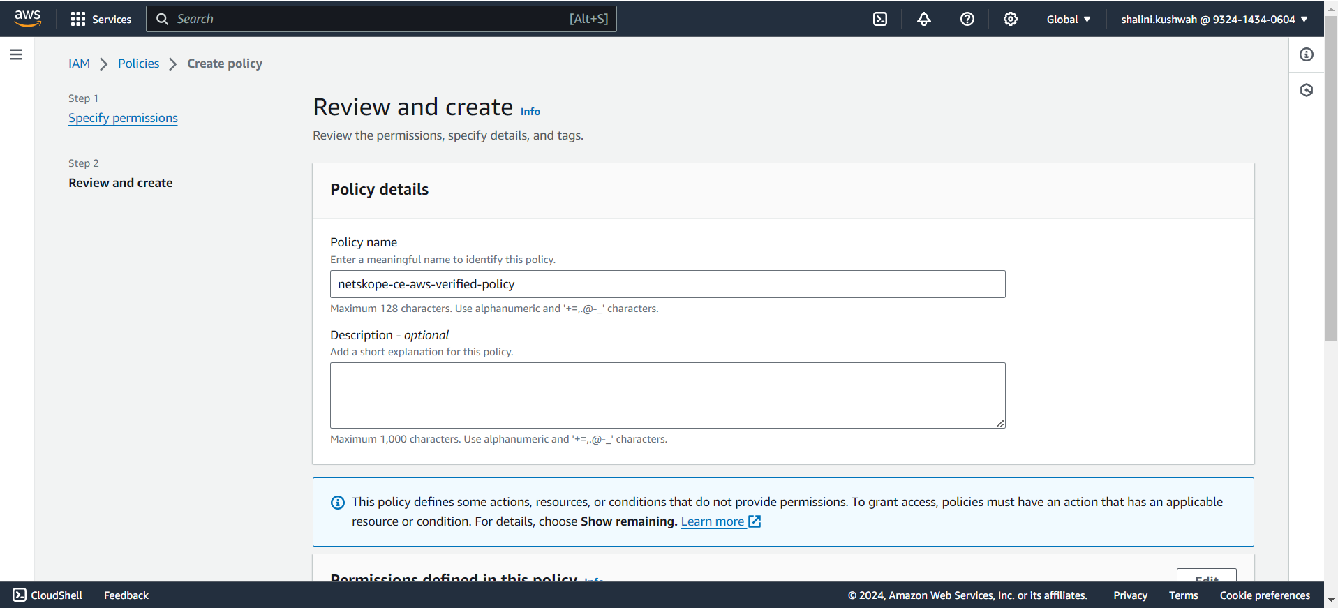Open the Privacy footer link
This screenshot has height=608, width=1338.
click(x=1130, y=595)
